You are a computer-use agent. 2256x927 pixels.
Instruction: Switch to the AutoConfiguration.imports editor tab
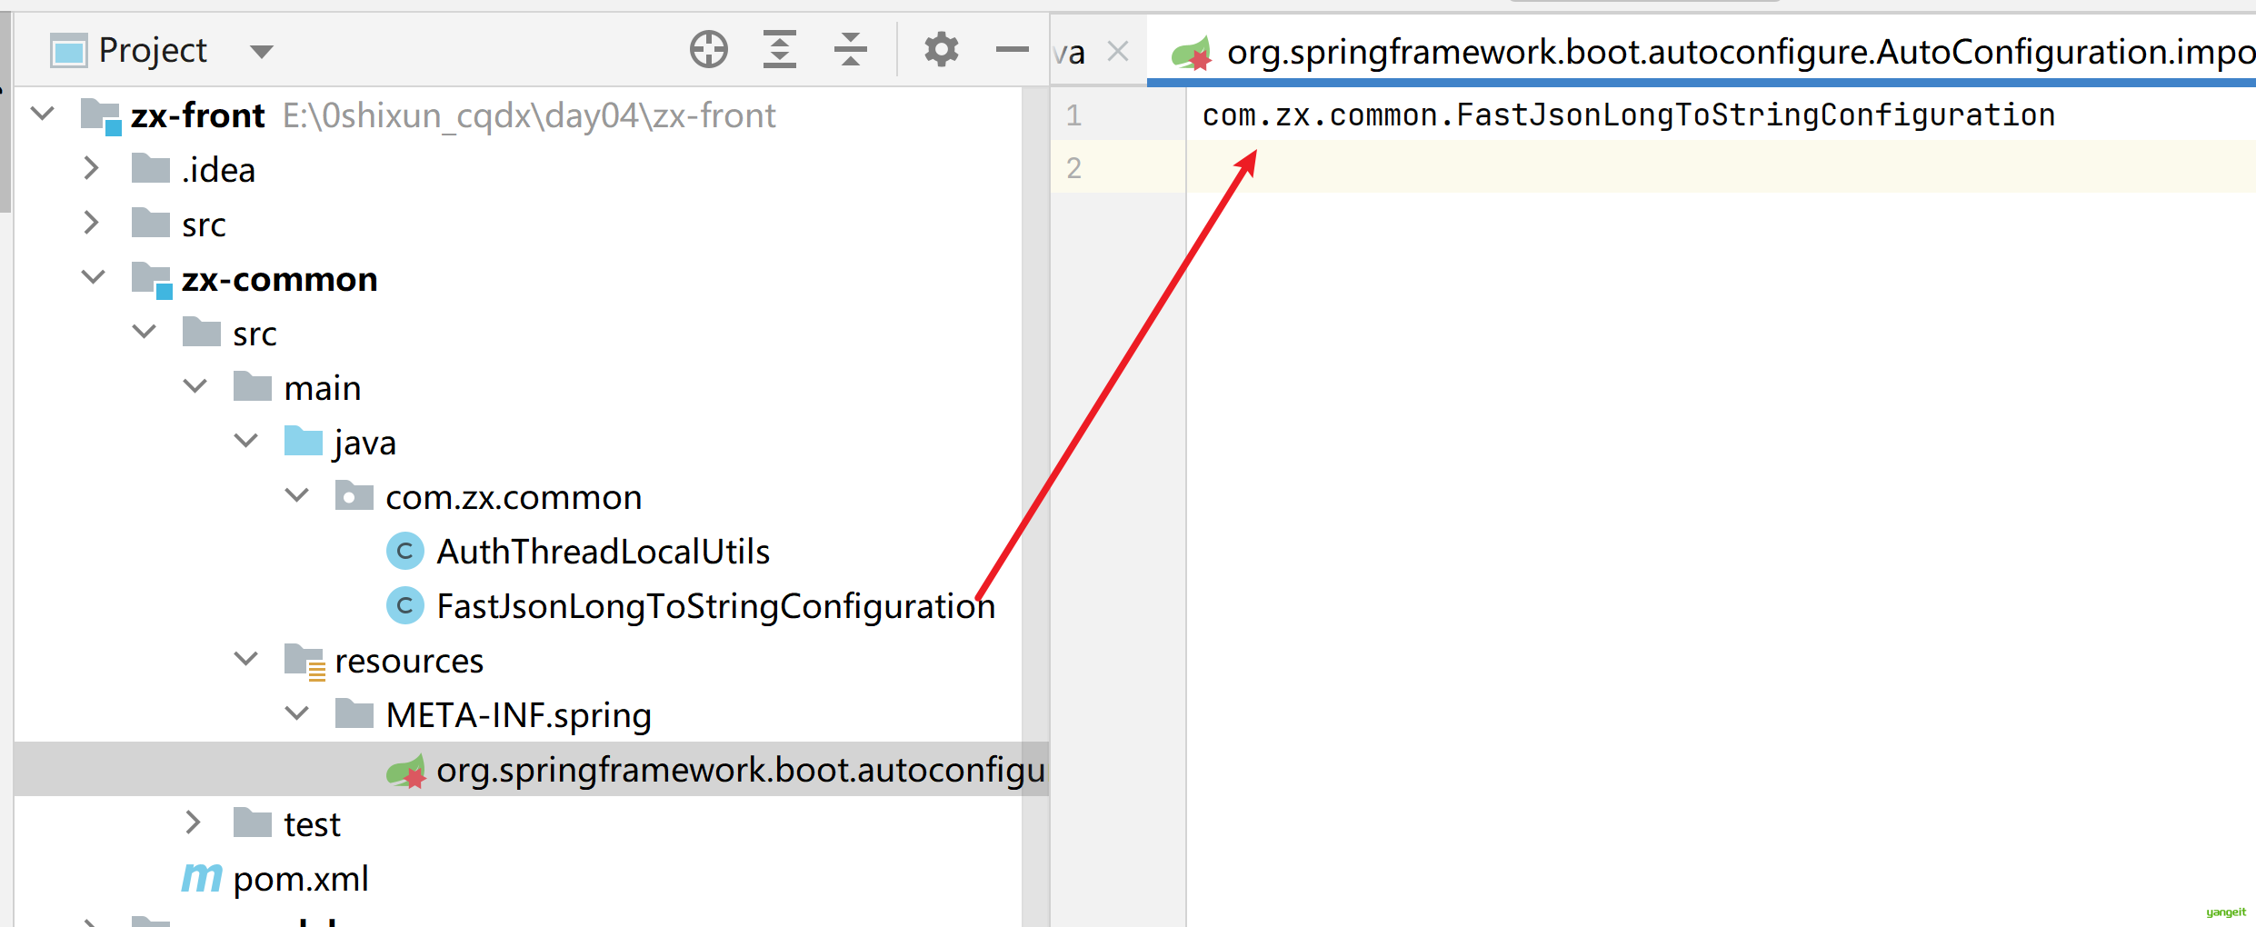pyautogui.click(x=1701, y=52)
